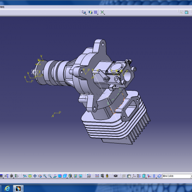Open the current body combo box dropdown arrow
Image resolution: width=192 pixels, height=192 pixels.
(191, 176)
